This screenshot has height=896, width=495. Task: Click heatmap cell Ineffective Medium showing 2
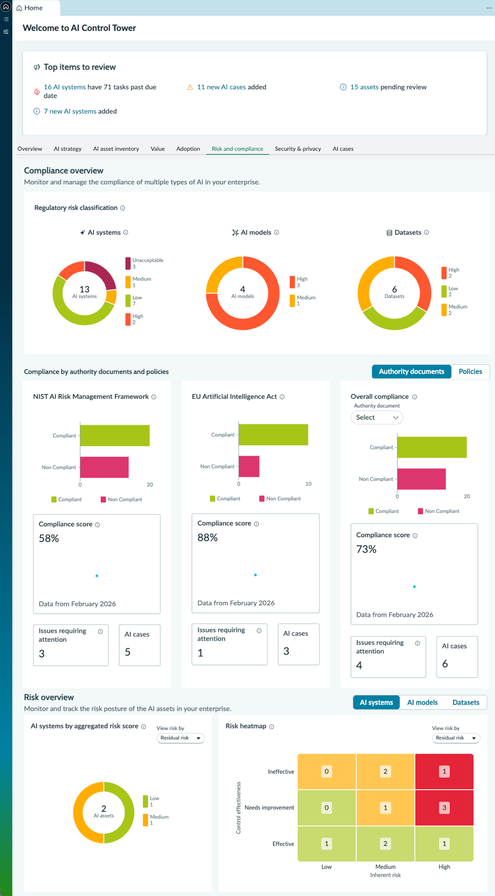coord(385,771)
